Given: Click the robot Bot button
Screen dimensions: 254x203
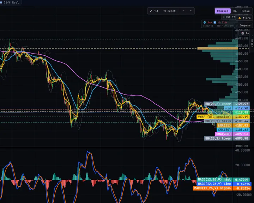Looking at the screenshot, I should pos(244,33).
